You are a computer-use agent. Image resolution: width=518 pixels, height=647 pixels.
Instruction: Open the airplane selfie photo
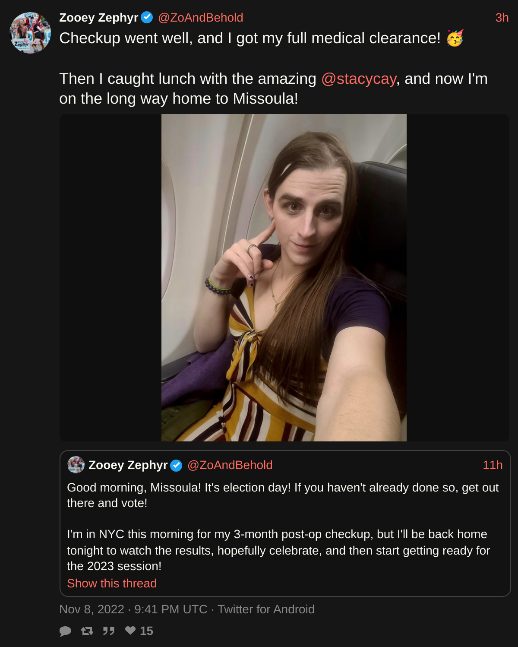284,278
